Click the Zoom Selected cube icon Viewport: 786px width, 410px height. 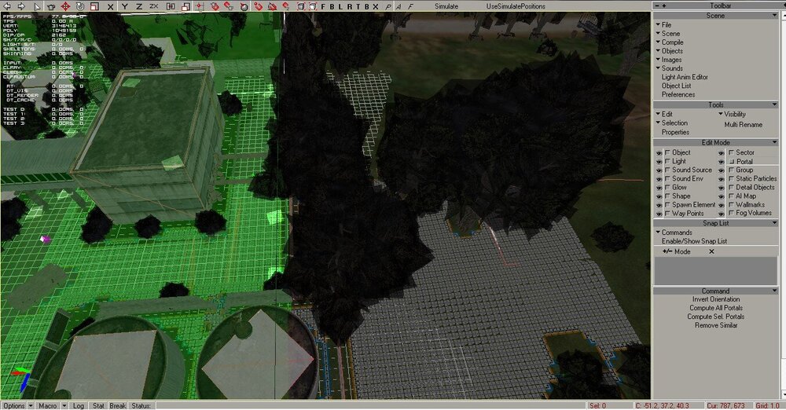(x=313, y=6)
